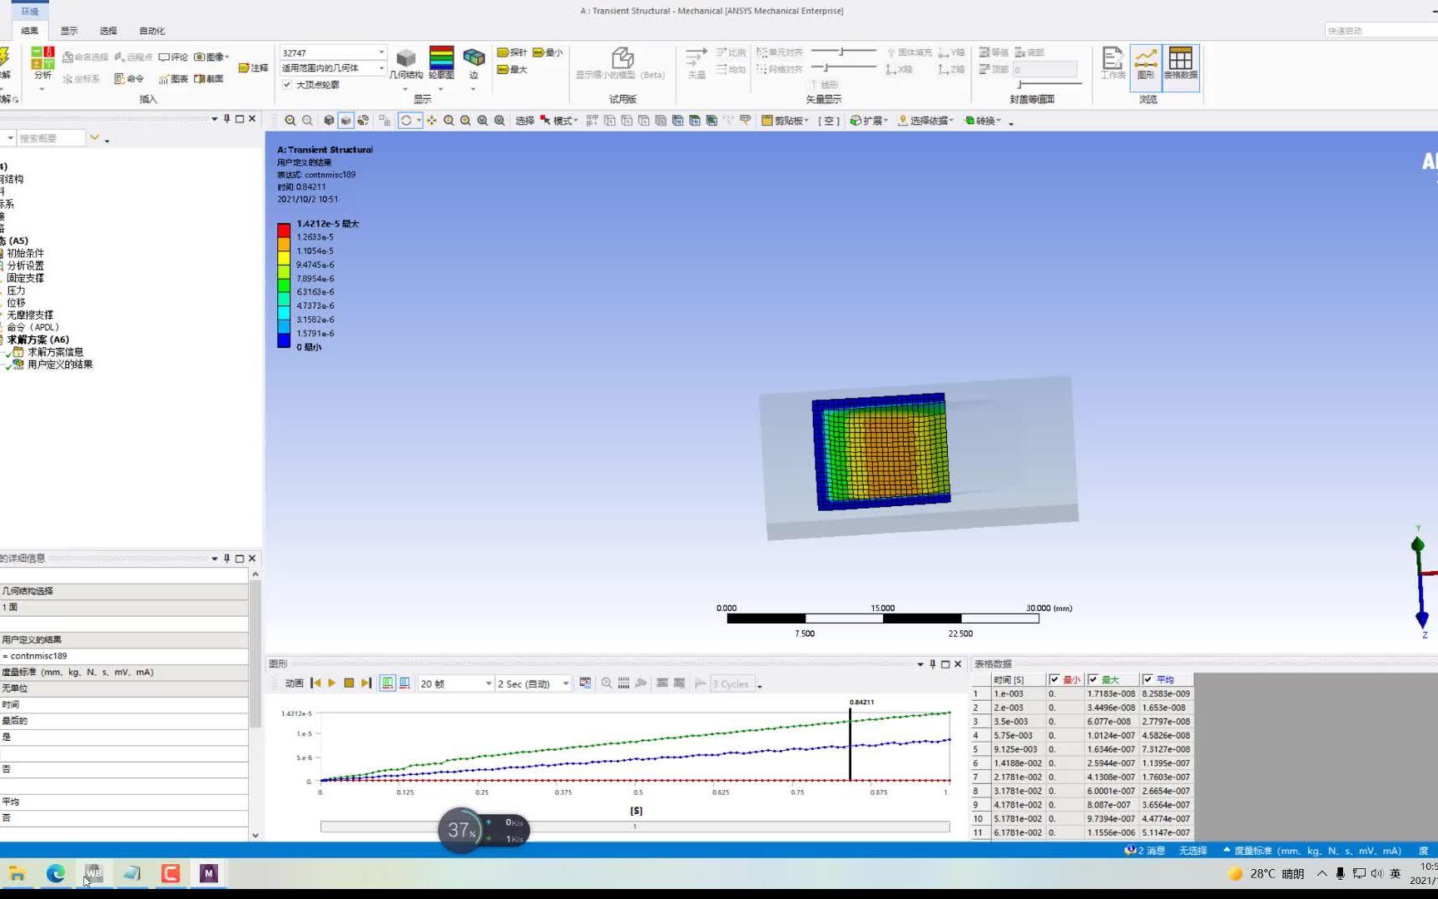Open the Mechanical M taskbar icon
1438x899 pixels.
[x=208, y=873]
